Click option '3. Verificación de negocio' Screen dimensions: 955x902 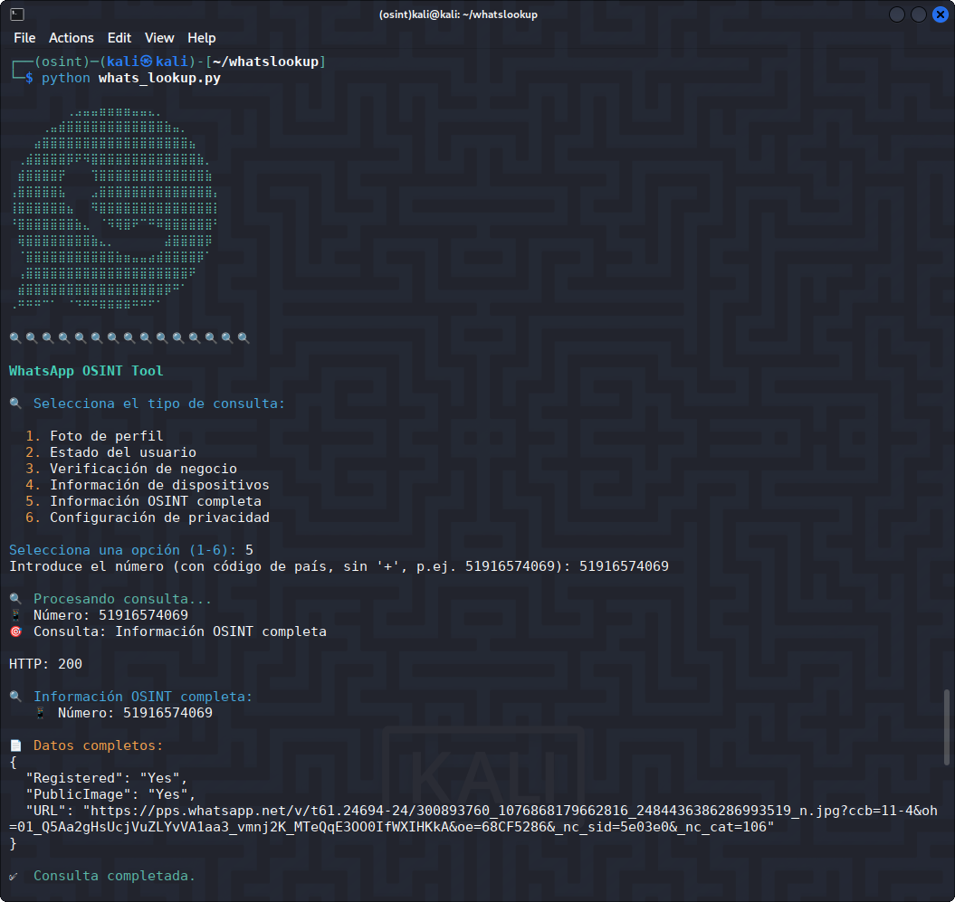click(131, 469)
